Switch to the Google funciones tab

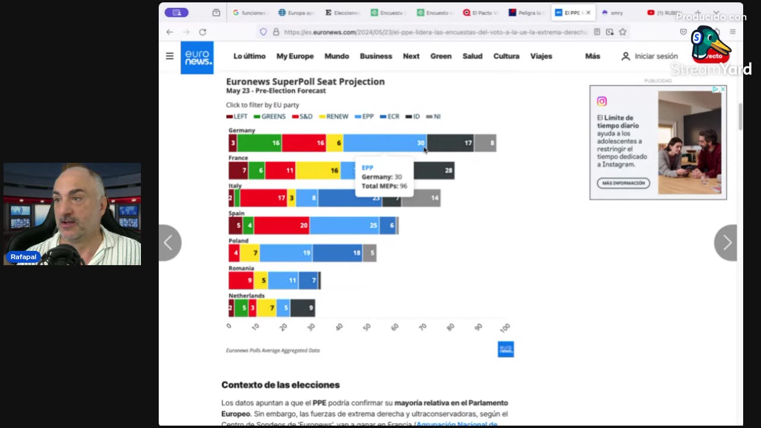250,12
